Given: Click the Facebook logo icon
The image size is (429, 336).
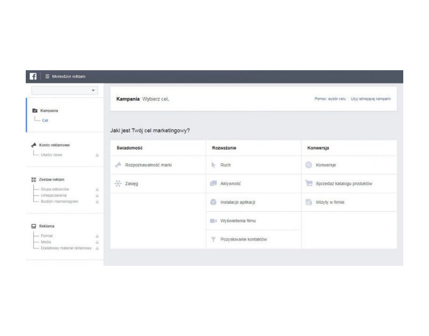Looking at the screenshot, I should [x=33, y=76].
